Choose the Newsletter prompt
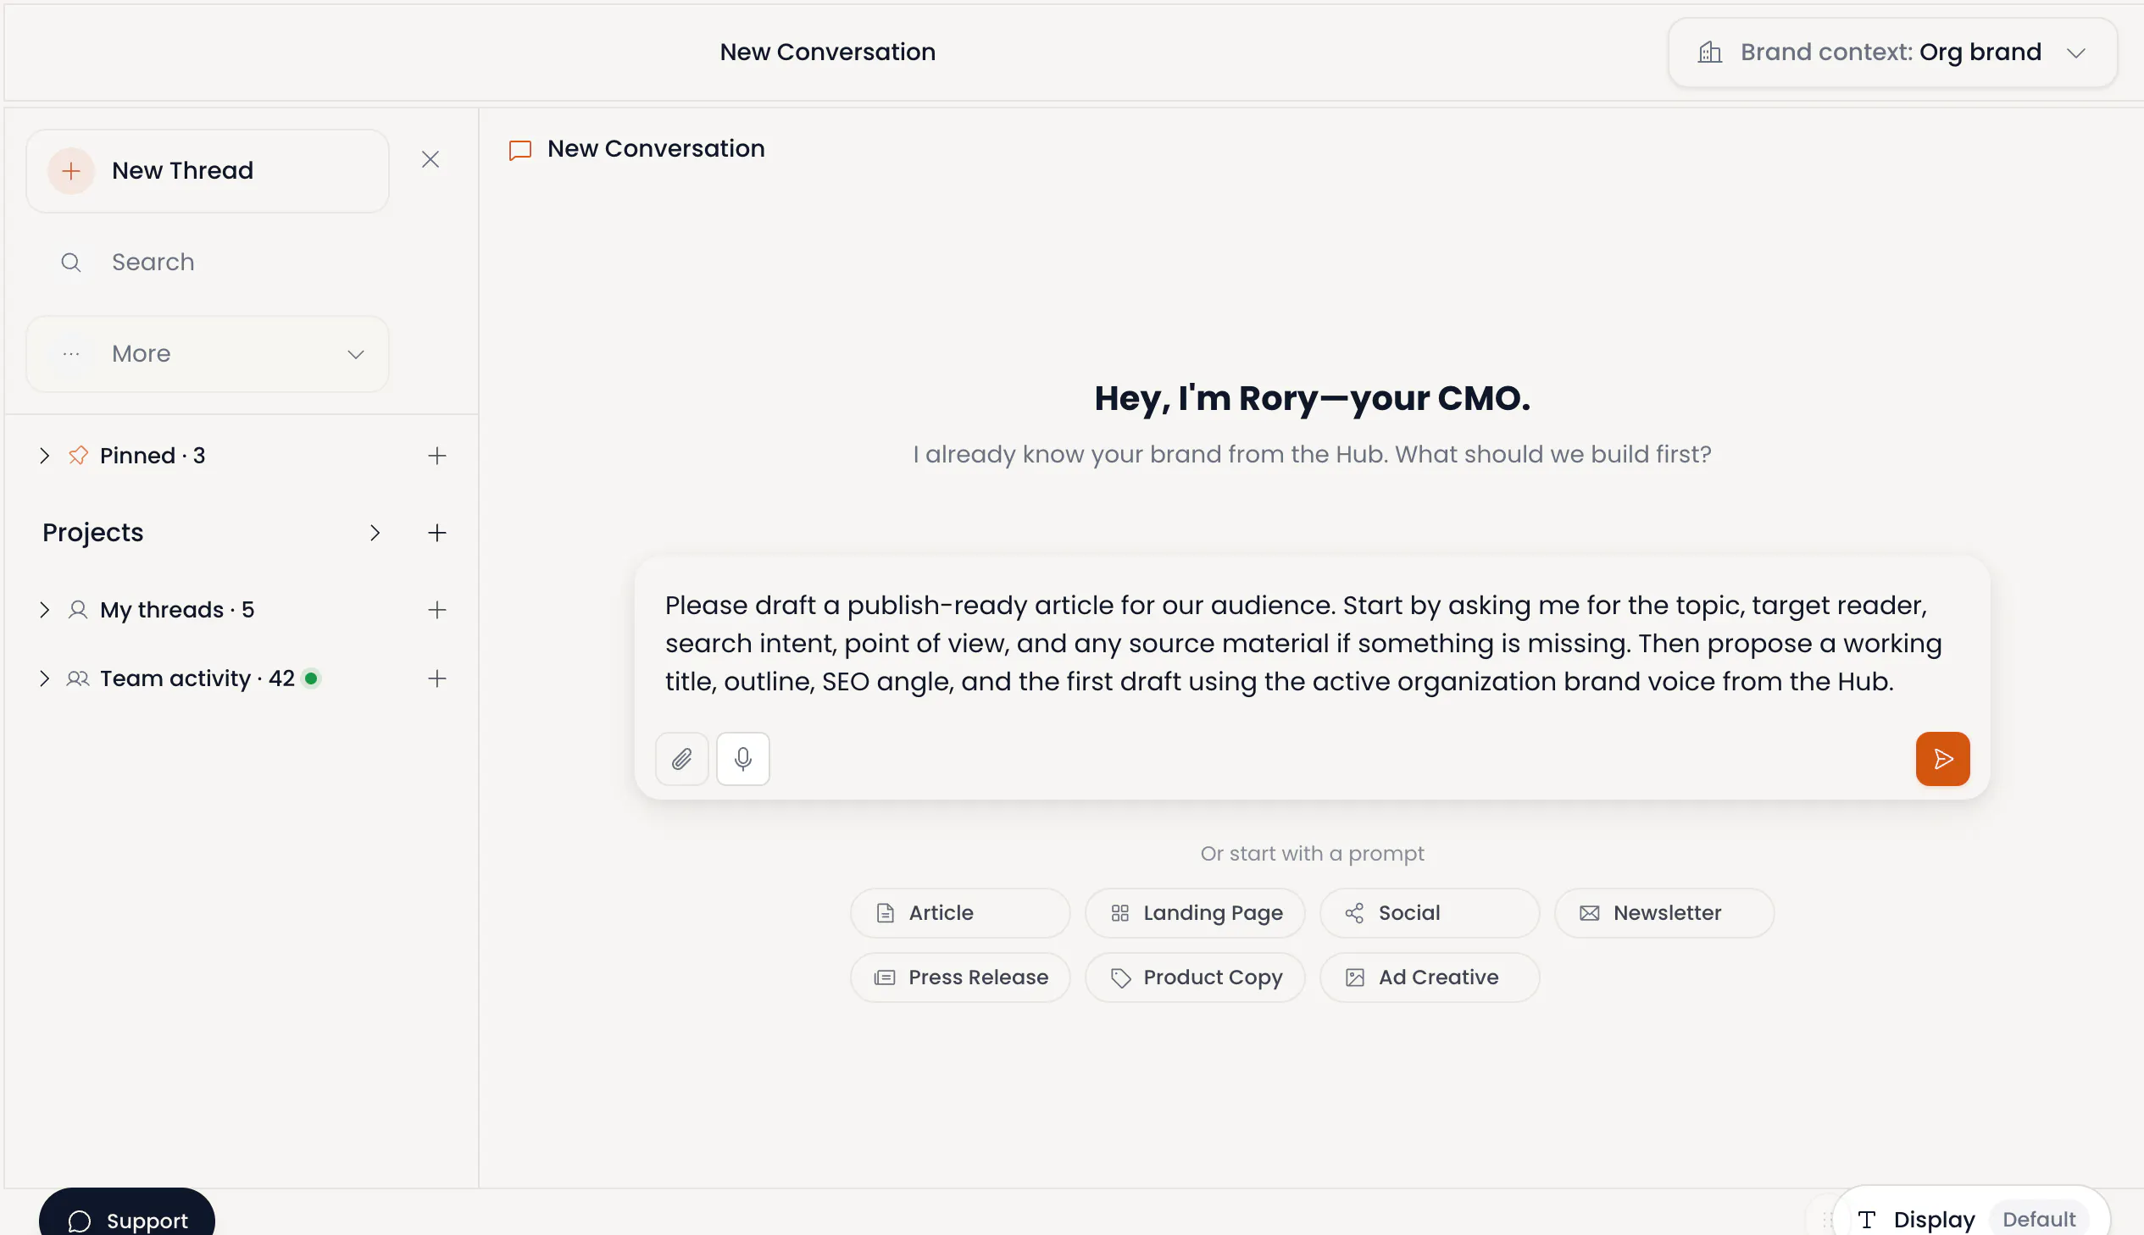The width and height of the screenshot is (2144, 1235). (x=1664, y=912)
